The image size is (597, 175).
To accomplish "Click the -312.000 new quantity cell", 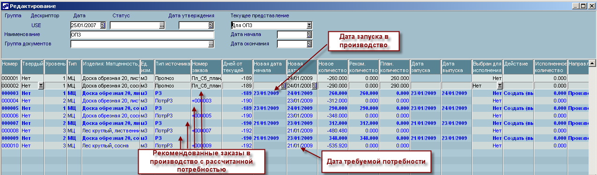I will (x=332, y=101).
